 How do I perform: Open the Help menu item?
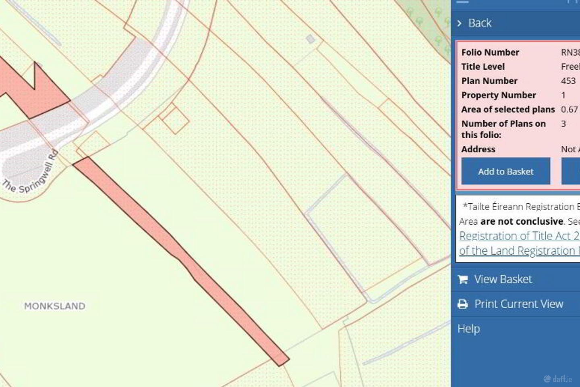point(468,329)
